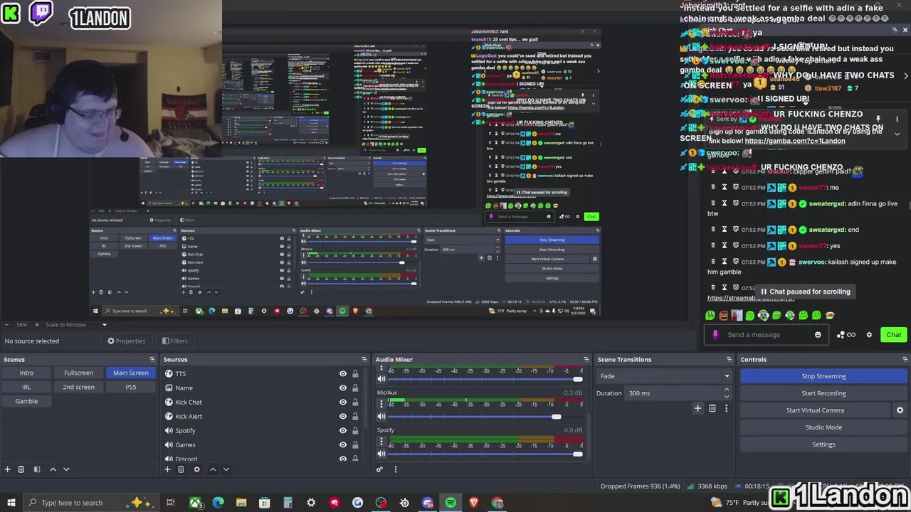
Task: Hide the Name source
Action: pyautogui.click(x=343, y=388)
